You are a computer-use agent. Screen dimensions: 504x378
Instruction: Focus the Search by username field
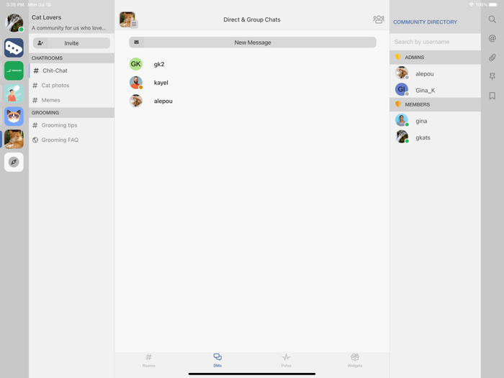point(435,42)
